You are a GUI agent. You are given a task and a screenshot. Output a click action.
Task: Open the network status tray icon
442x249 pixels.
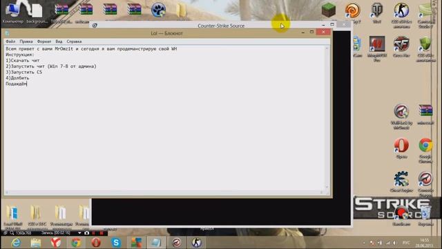(x=388, y=243)
